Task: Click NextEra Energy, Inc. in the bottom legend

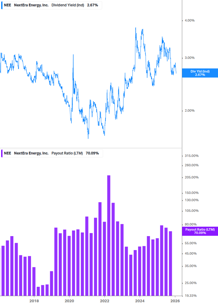Action: pyautogui.click(x=31, y=153)
